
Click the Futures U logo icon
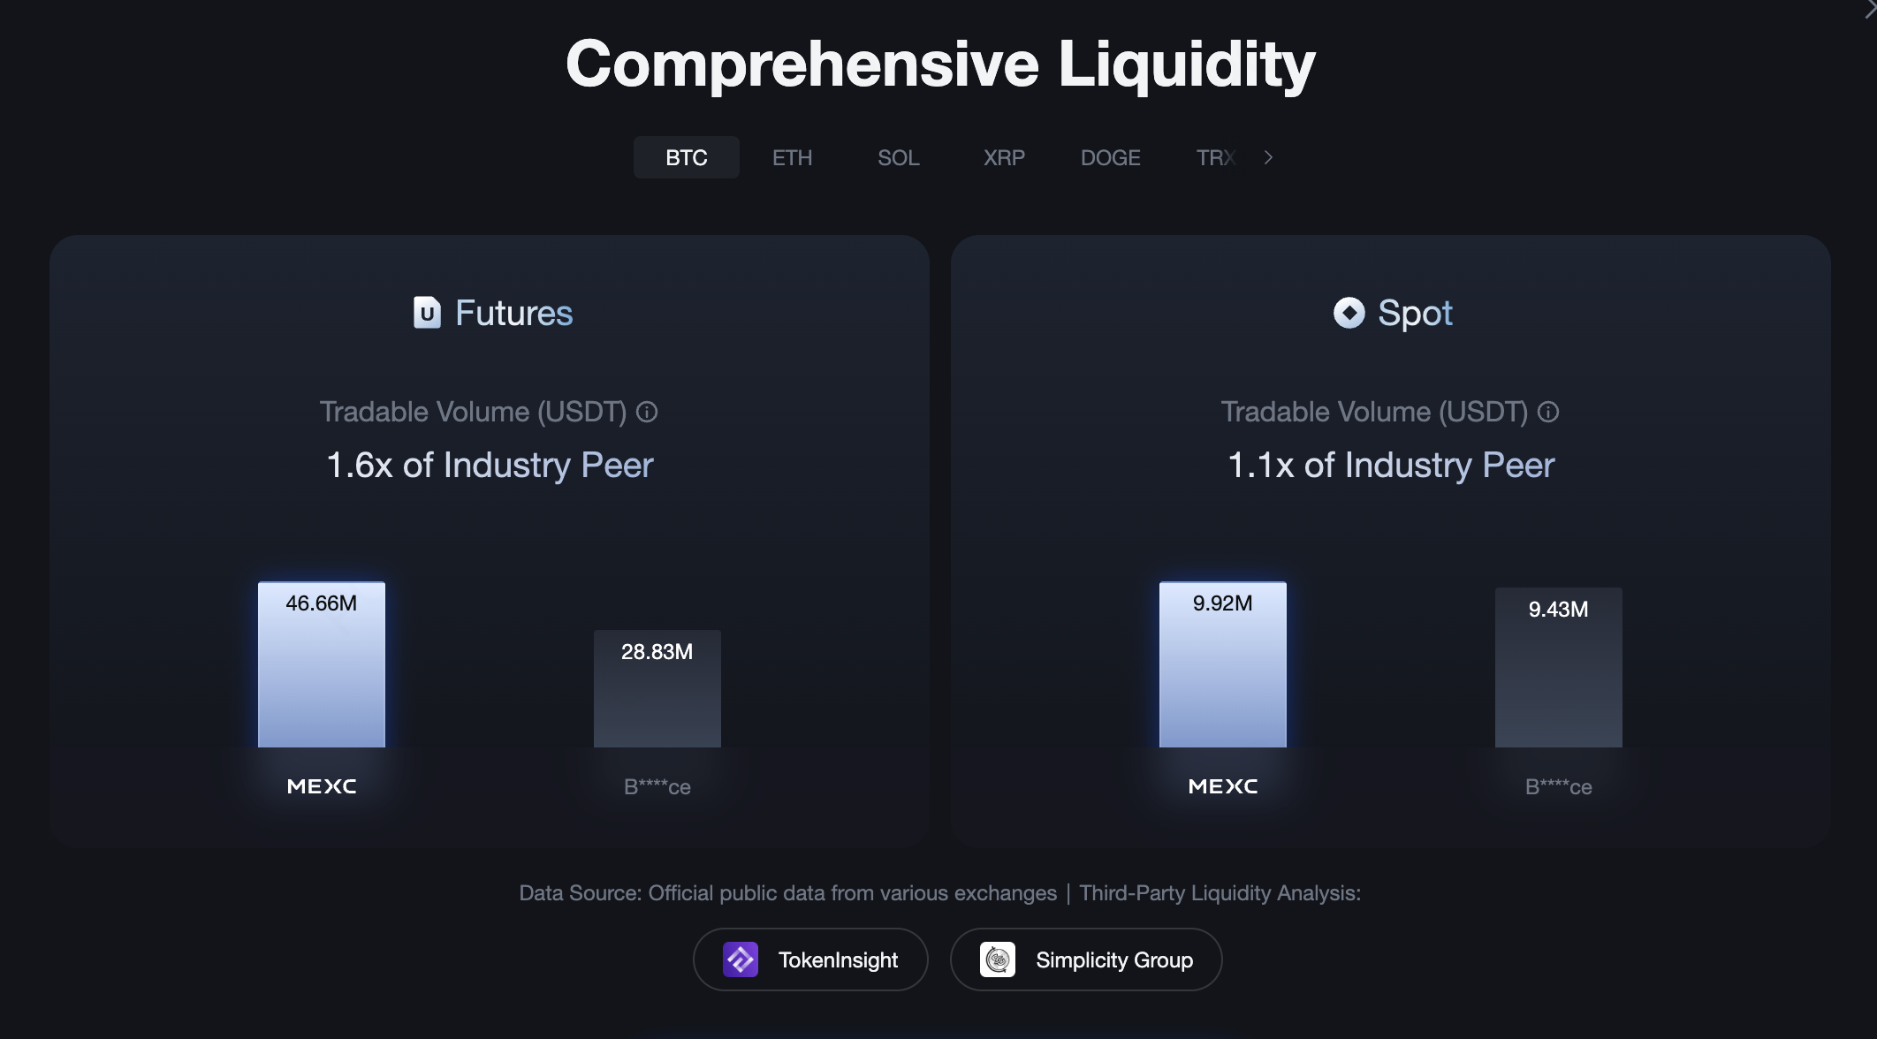click(x=427, y=313)
